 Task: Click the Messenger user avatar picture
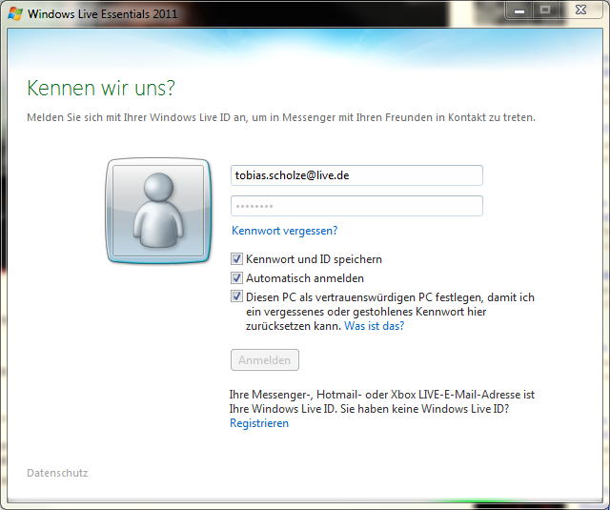[x=158, y=211]
